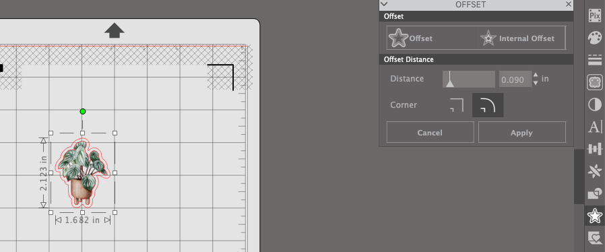The height and width of the screenshot is (252, 605).
Task: Apply the offset
Action: pyautogui.click(x=521, y=132)
